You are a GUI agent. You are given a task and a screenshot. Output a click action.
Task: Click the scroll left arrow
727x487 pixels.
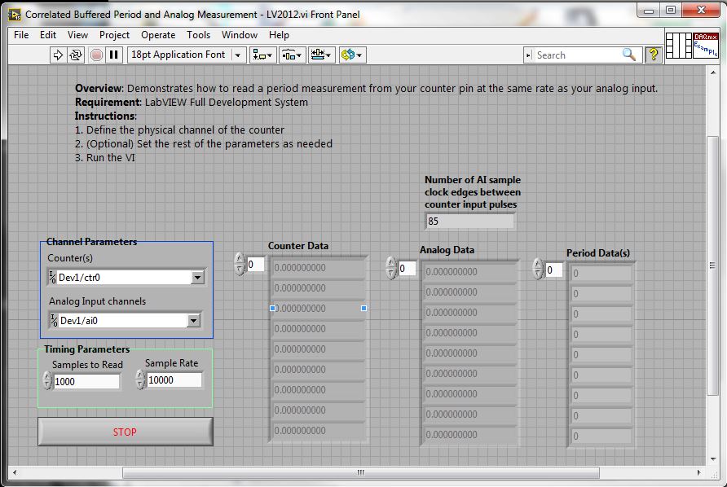point(15,472)
